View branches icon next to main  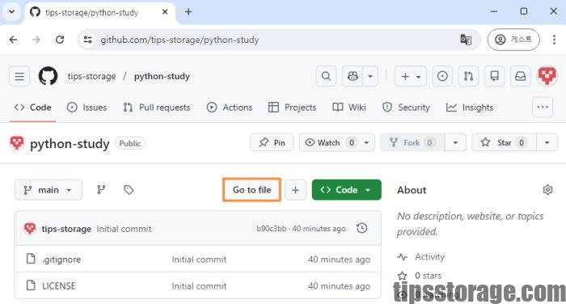point(101,190)
